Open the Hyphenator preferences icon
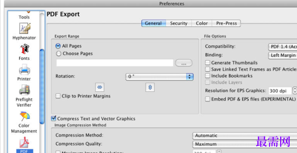 pos(25,28)
